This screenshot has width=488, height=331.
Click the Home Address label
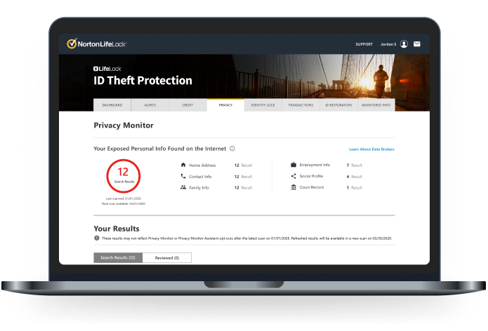click(202, 165)
